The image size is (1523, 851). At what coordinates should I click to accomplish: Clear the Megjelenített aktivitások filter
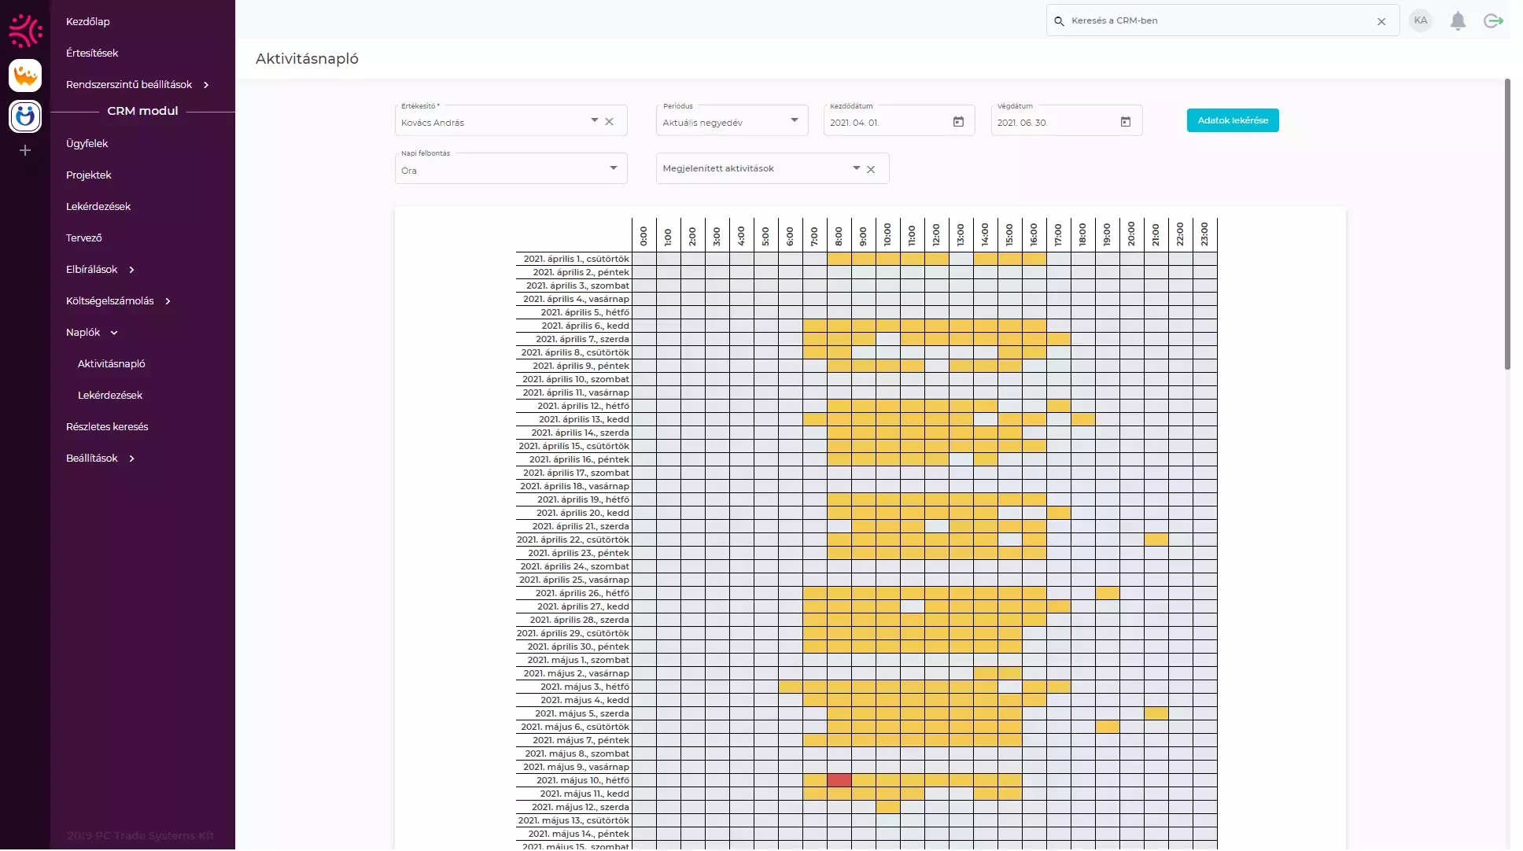[x=871, y=169]
